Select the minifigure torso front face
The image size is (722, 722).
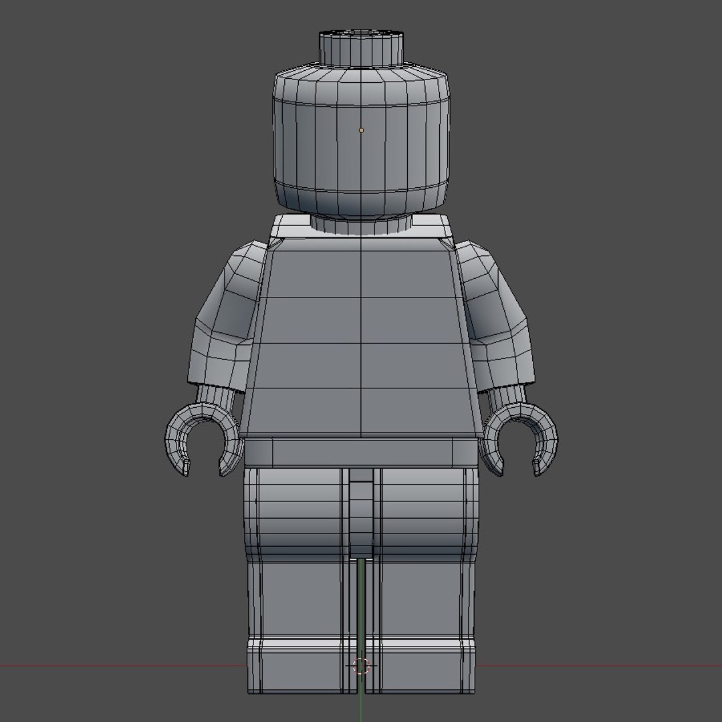coord(361,336)
